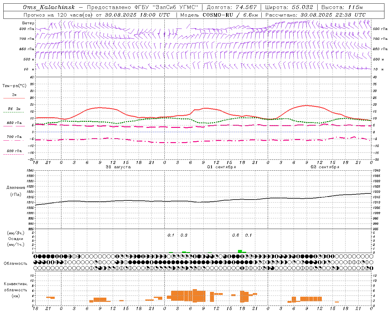Click the calculated time 30.08.2025 22:38 UTC
This screenshot has height=311, width=389.
333,15
